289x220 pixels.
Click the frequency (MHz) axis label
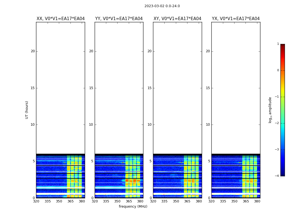133,206
